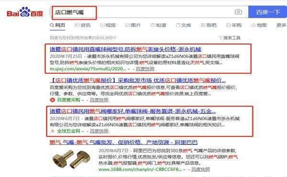Open 百度快照 for 1688.com result
The height and width of the screenshot is (177, 287).
point(200,169)
